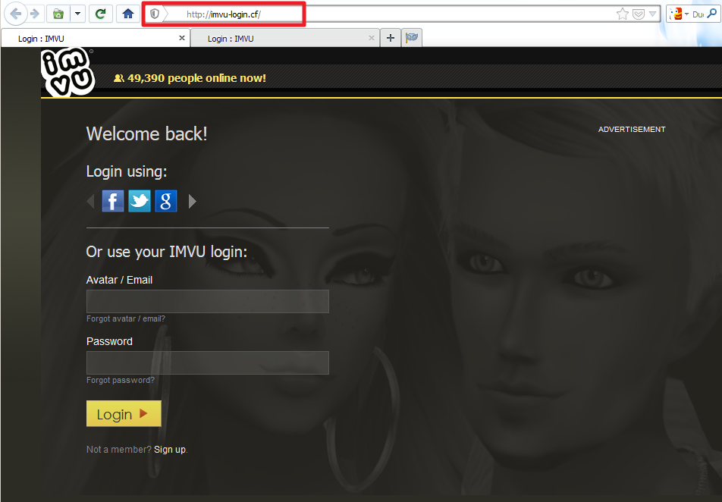The width and height of the screenshot is (722, 502).
Task: Reload the page with the green refresh icon
Action: (x=100, y=14)
